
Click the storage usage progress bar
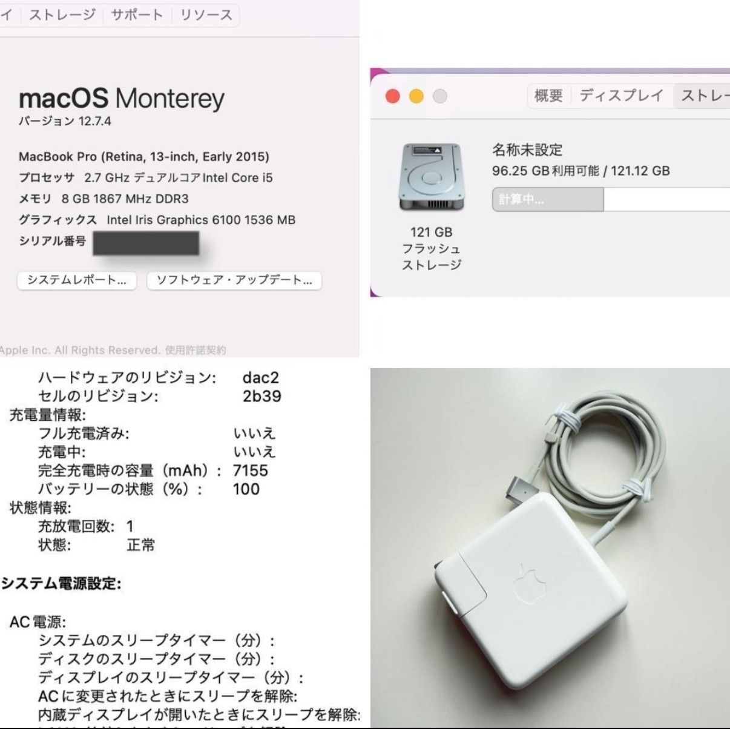(611, 199)
